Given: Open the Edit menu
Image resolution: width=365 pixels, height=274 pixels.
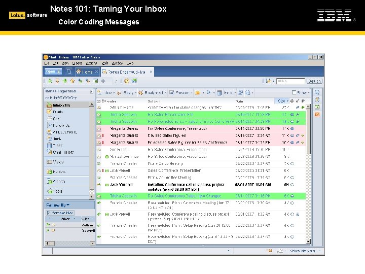Looking at the screenshot, I should click(x=56, y=63).
